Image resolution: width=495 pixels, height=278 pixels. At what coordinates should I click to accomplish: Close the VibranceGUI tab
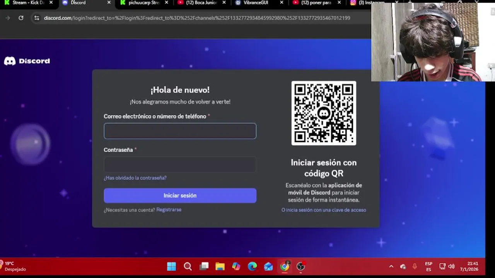[282, 3]
